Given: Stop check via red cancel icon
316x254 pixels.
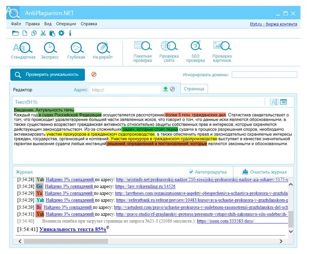Looking at the screenshot, I should (94, 74).
